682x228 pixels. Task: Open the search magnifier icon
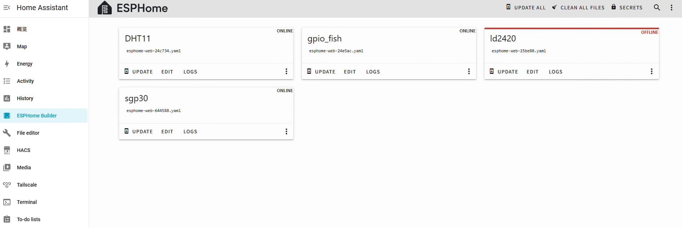[x=657, y=7]
